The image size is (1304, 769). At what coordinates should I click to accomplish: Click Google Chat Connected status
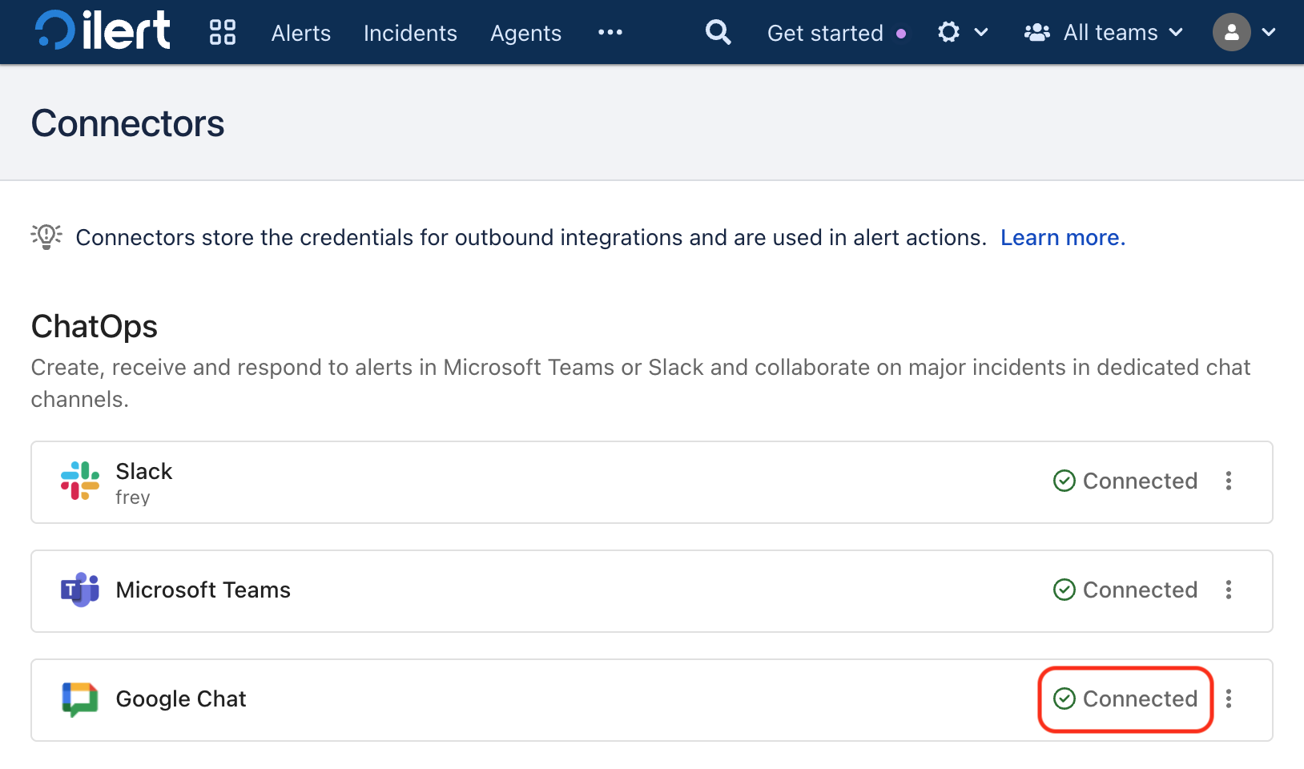(1125, 699)
